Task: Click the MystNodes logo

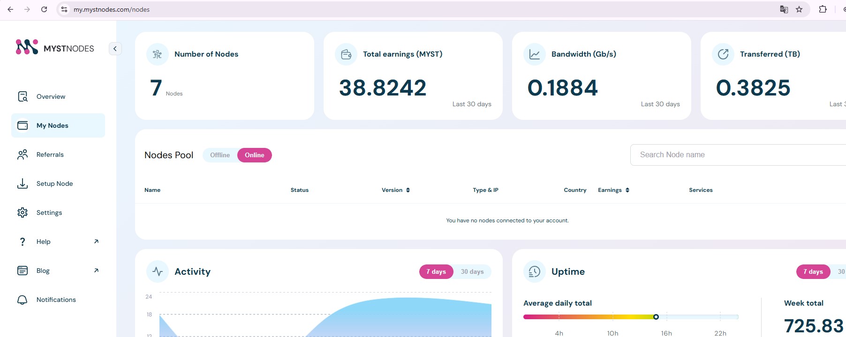Action: (54, 48)
